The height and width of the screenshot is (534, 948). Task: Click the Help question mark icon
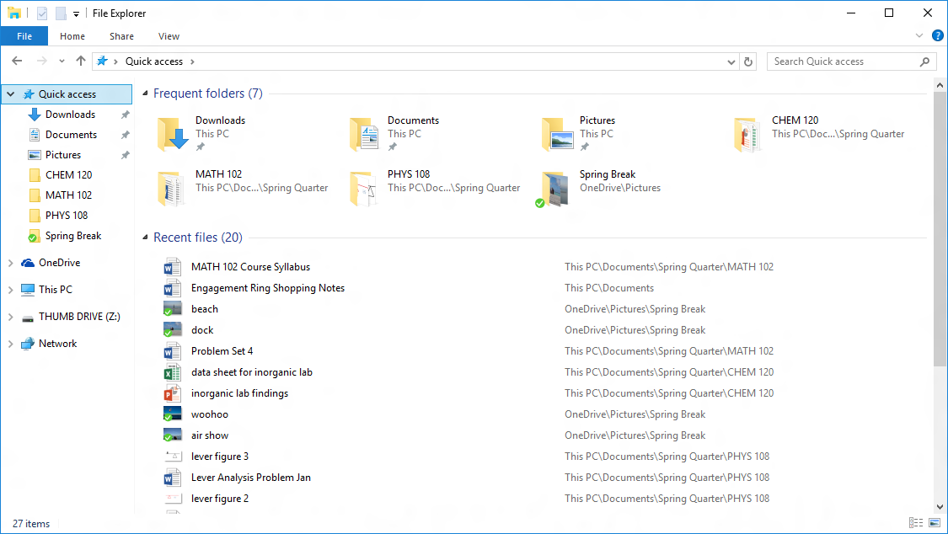click(937, 35)
